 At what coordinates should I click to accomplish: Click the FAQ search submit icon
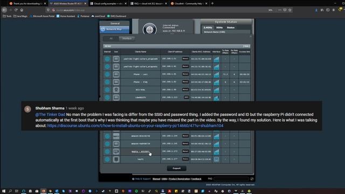[x=252, y=179]
